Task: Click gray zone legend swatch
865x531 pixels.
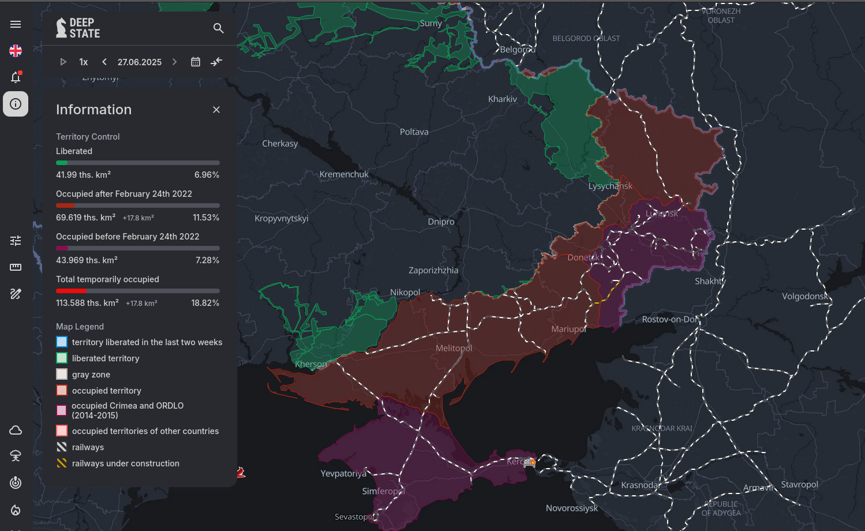Action: point(62,374)
